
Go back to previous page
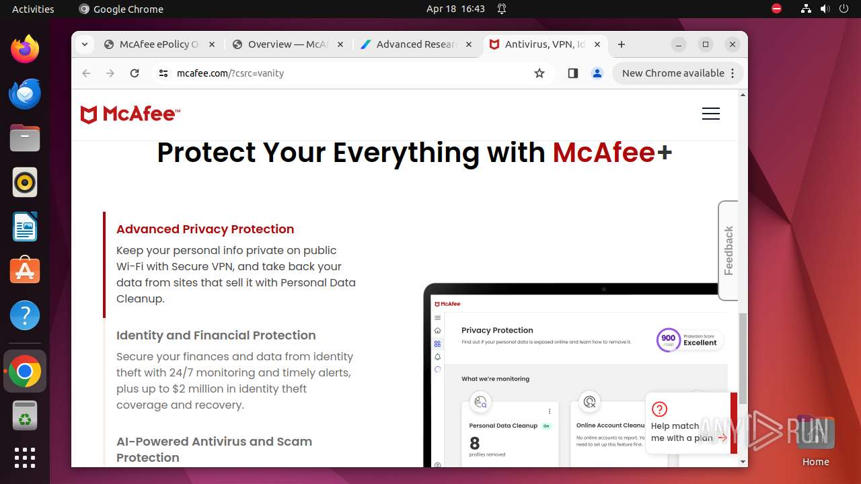coord(86,73)
